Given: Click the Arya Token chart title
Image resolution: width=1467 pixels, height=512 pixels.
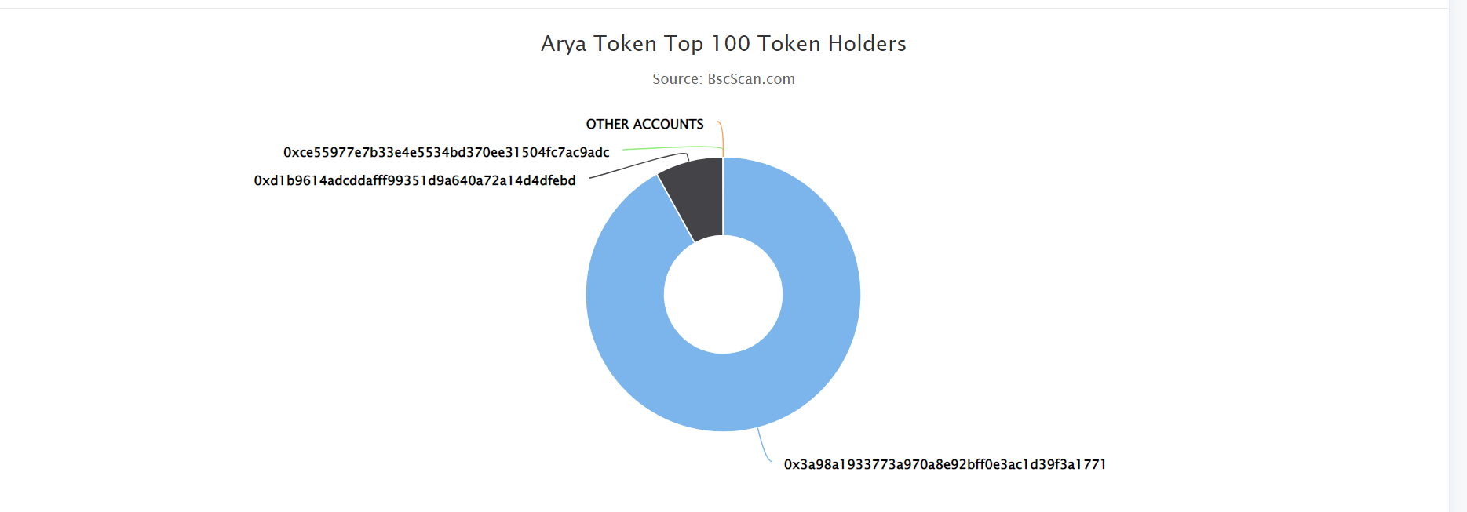Looking at the screenshot, I should point(723,43).
